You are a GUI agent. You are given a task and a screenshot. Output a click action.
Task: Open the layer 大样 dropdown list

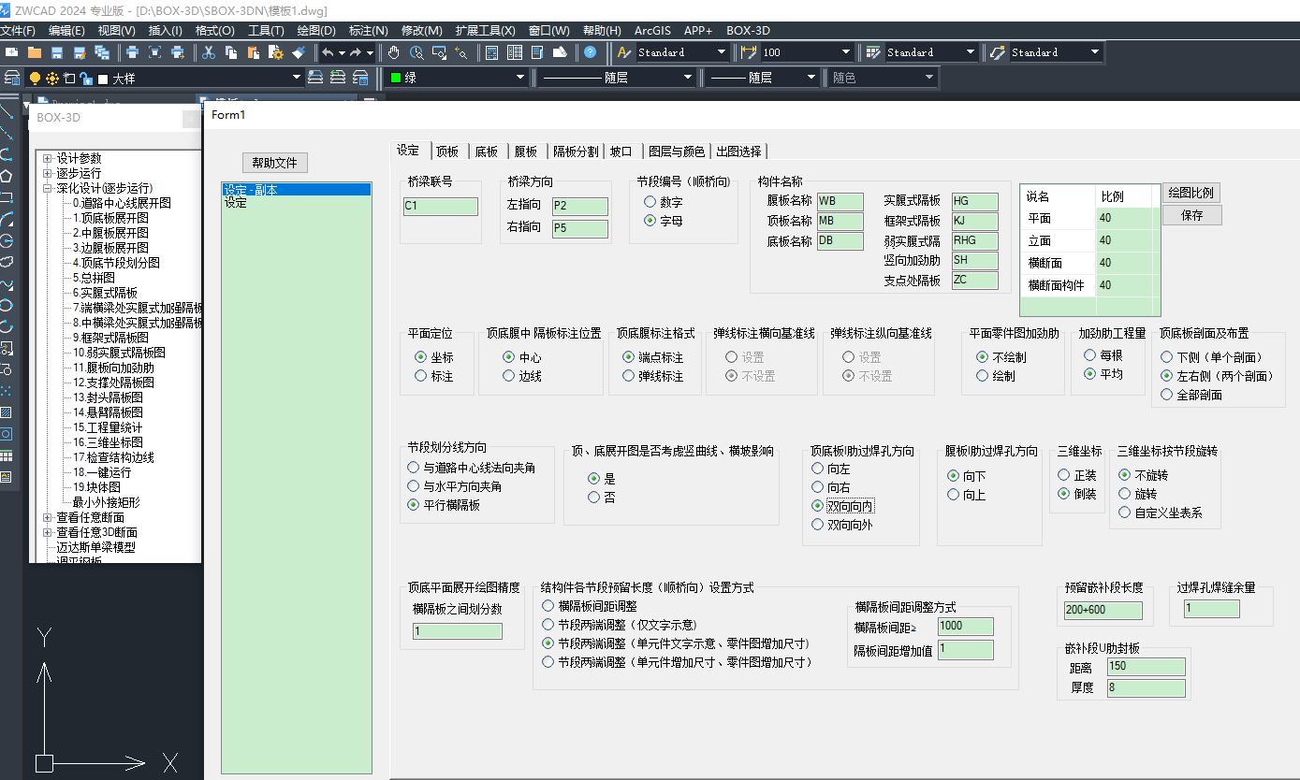[297, 78]
